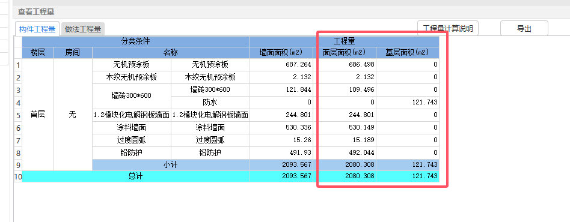The height and width of the screenshot is (222, 570).
Task: Select the 无 room cell
Action: (x=73, y=115)
